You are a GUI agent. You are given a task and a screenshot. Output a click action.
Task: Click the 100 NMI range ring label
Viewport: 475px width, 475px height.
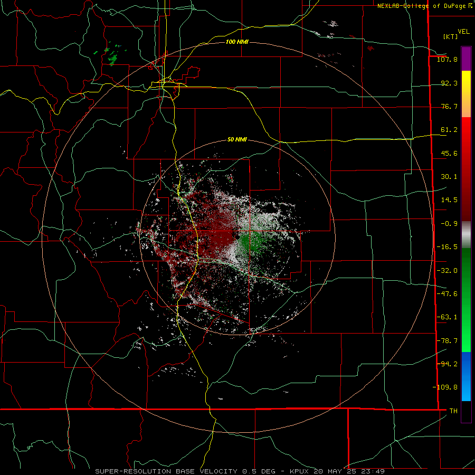pyautogui.click(x=237, y=42)
